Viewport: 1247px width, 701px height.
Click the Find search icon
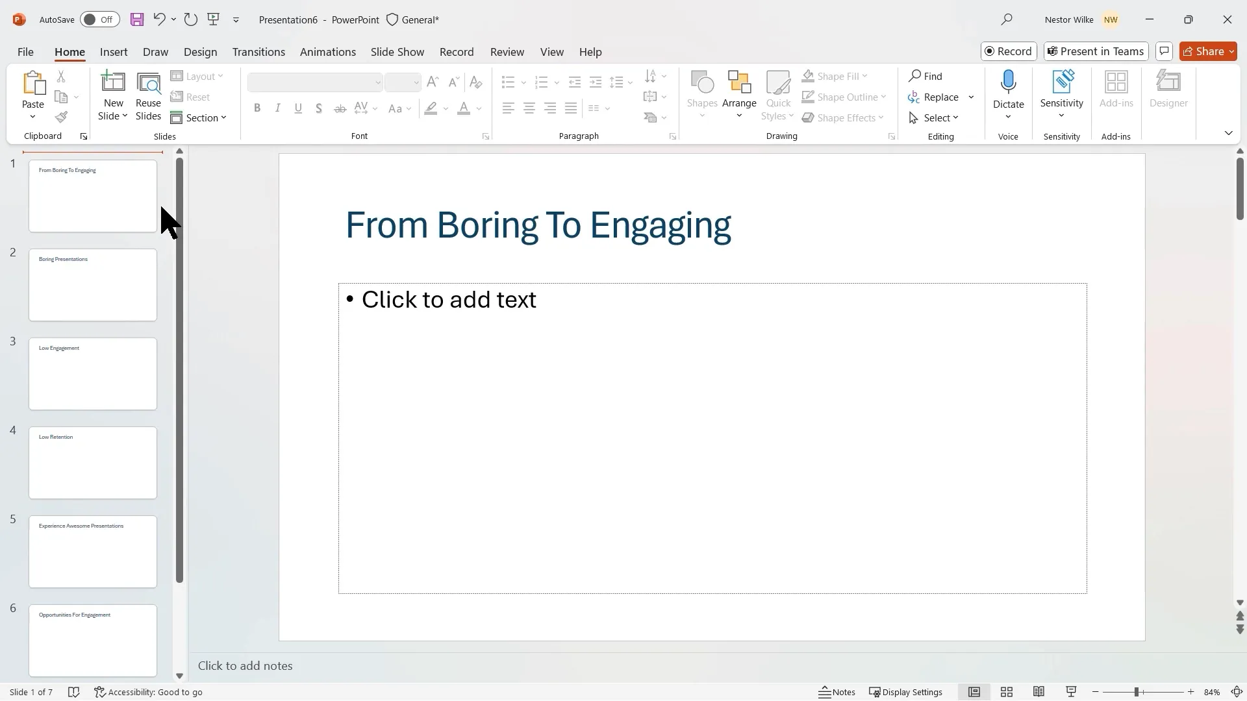tap(915, 76)
